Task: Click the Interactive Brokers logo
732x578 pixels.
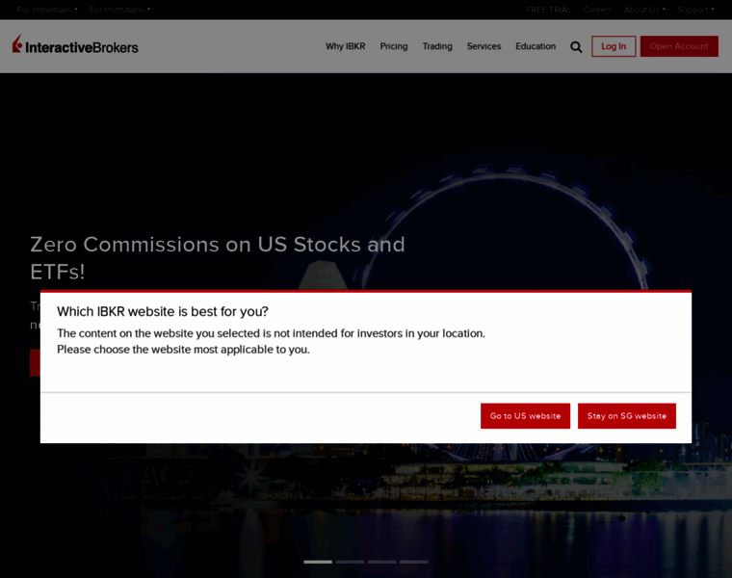Action: coord(75,45)
